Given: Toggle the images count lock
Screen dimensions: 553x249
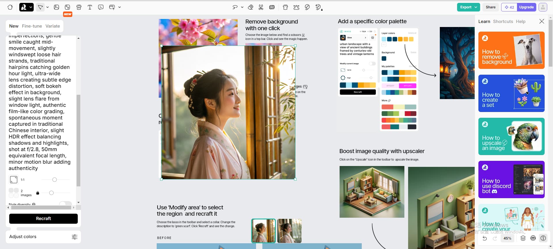Looking at the screenshot, I should [x=38, y=193].
